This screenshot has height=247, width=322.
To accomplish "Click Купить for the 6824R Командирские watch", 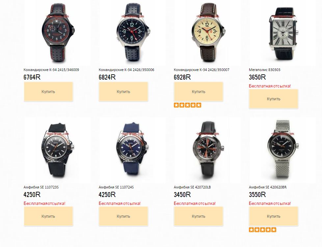I will pos(123,91).
